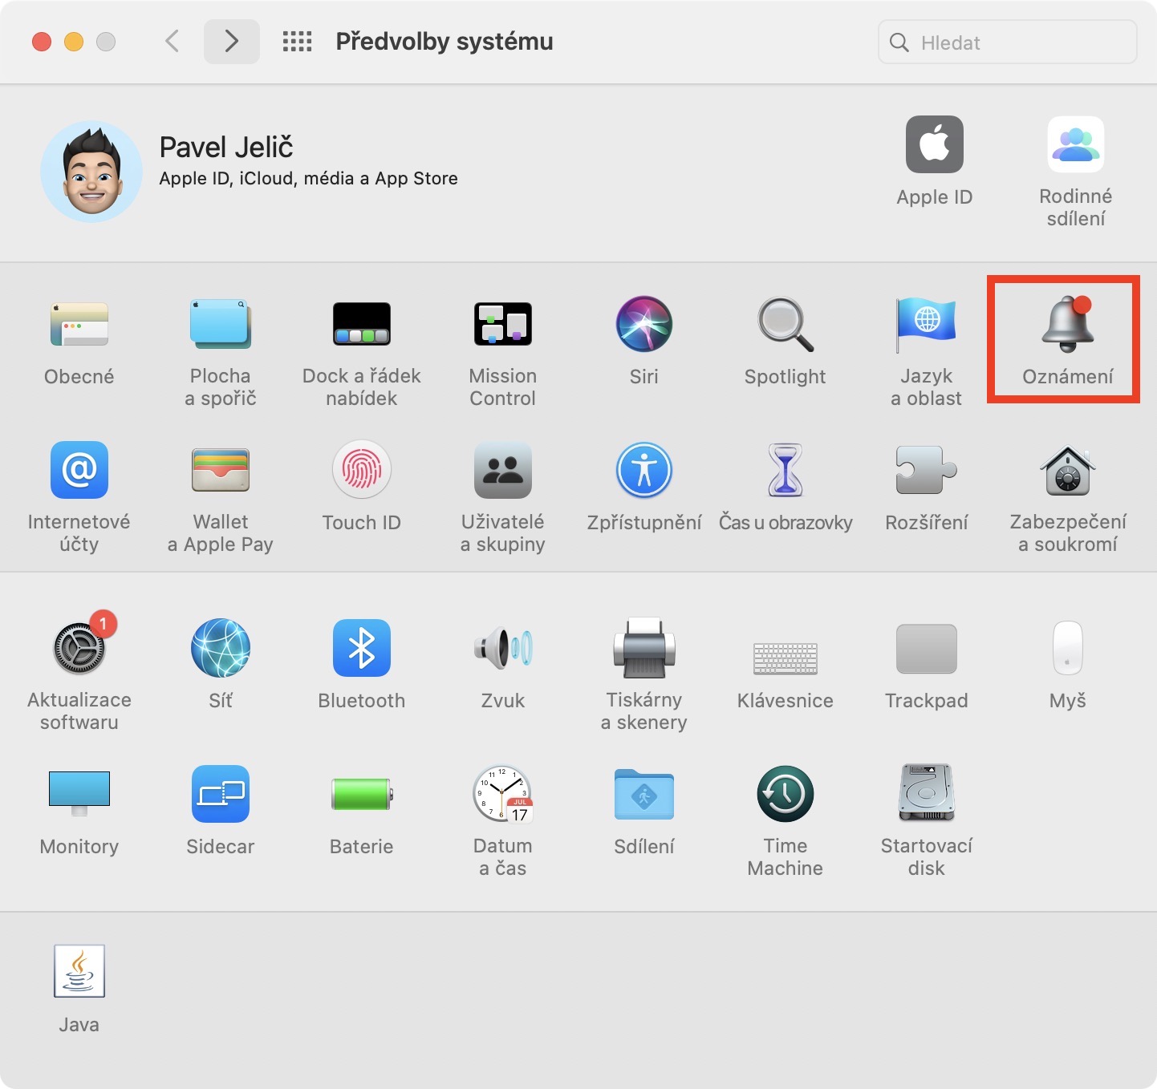Open Dock a řádek nabídek settings

(362, 325)
